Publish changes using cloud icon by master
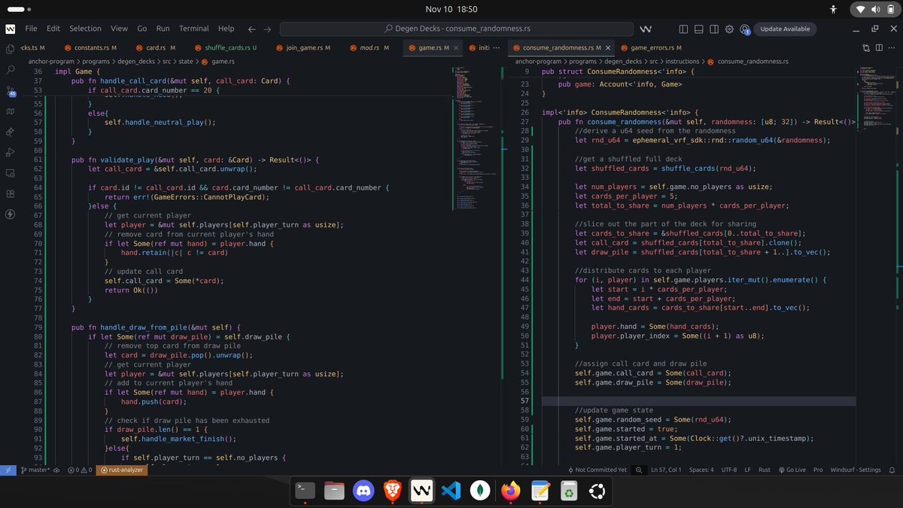This screenshot has height=508, width=903. pos(57,470)
